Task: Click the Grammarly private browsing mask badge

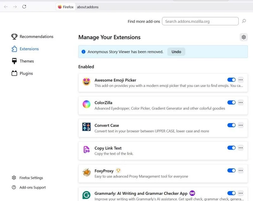Action: 192,193
